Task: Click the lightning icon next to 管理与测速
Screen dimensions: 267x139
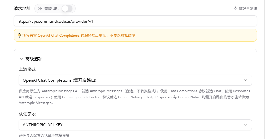Action: click(235, 8)
